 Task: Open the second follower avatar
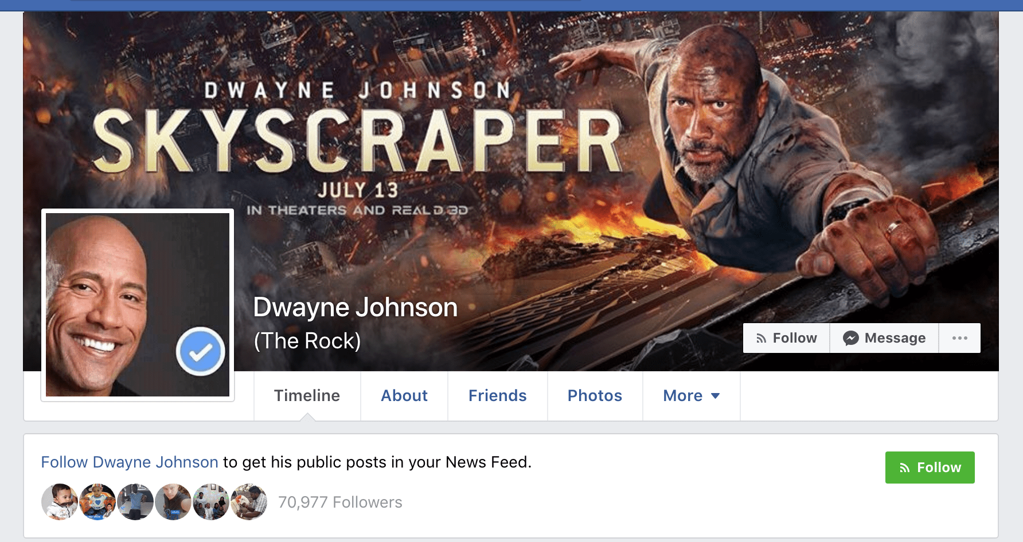97,502
